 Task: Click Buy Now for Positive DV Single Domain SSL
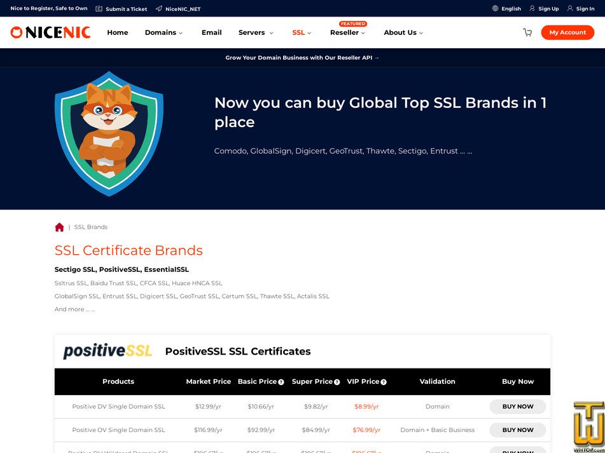click(517, 406)
